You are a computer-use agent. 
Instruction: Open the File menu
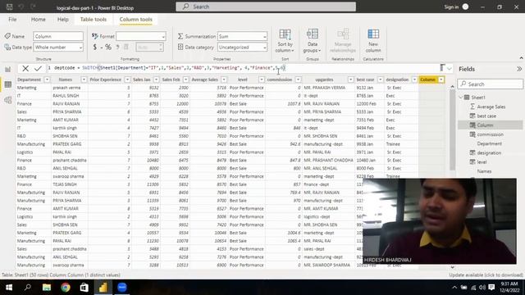pyautogui.click(x=12, y=20)
